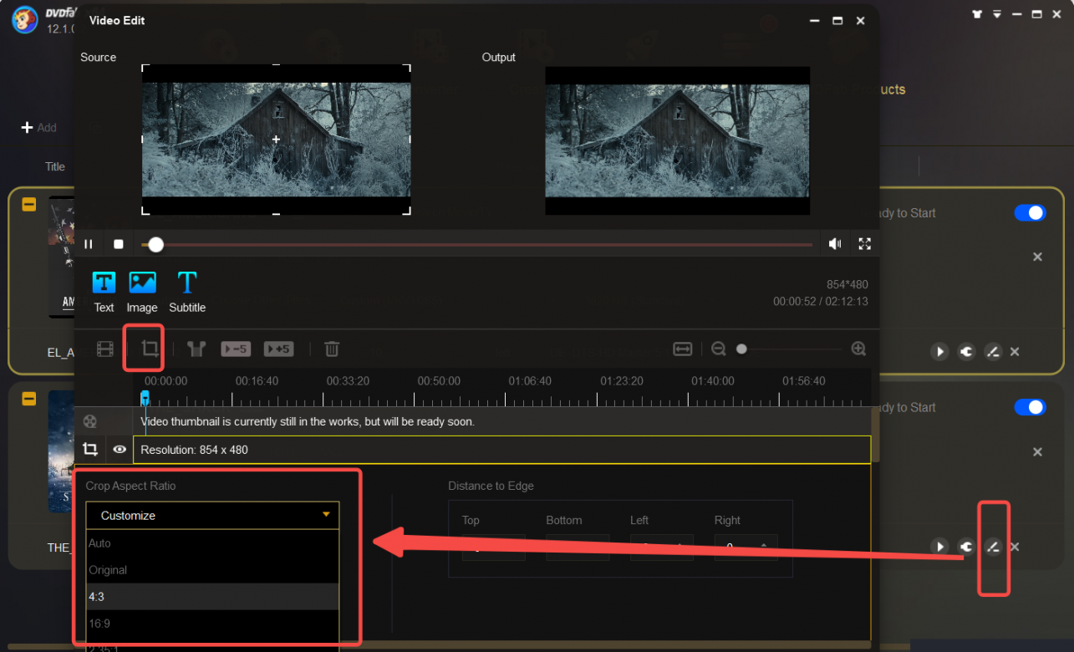Collapse the second title with minus icon

point(29,399)
